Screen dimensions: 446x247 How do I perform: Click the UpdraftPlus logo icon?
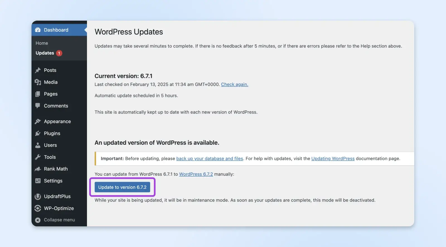[38, 197]
